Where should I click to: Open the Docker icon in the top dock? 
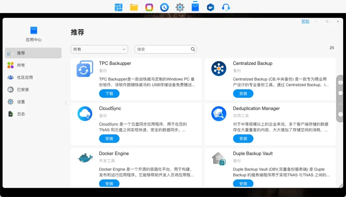click(x=210, y=7)
